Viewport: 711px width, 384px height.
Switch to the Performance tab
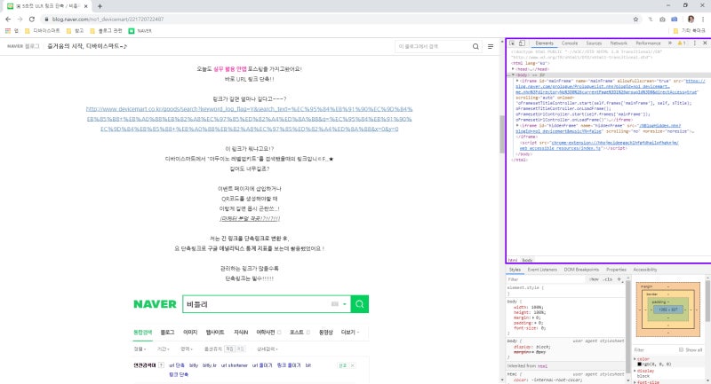tap(648, 43)
